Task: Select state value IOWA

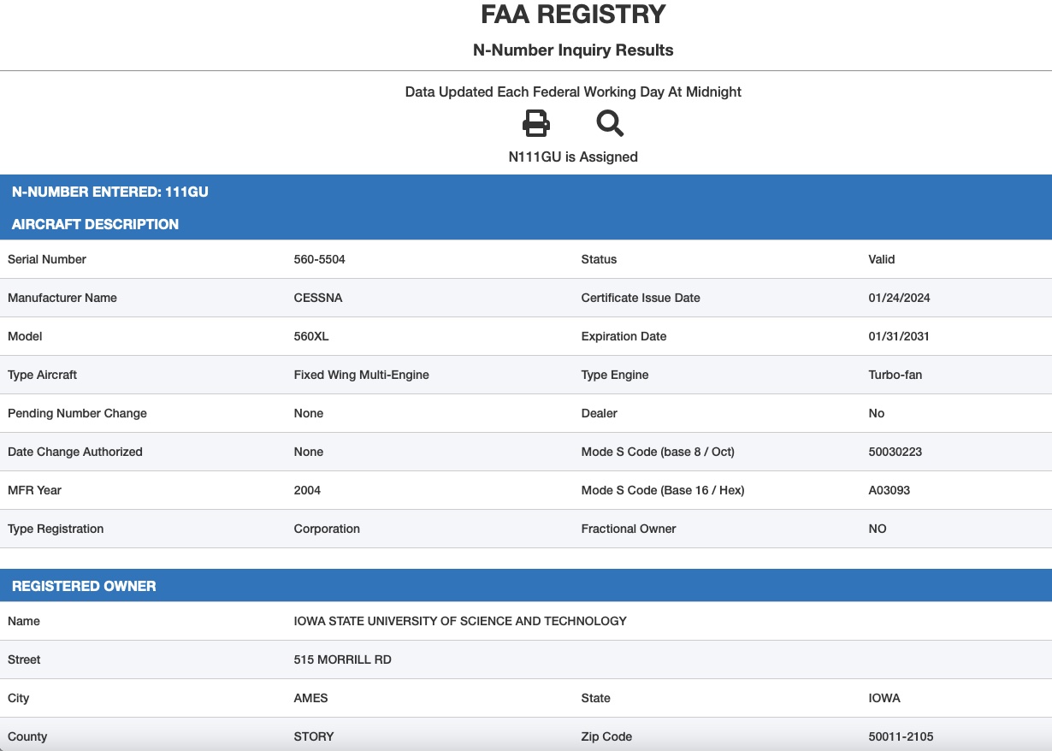Action: pos(884,698)
